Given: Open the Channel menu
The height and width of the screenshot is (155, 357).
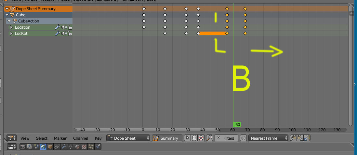Looking at the screenshot, I should click(81, 138).
